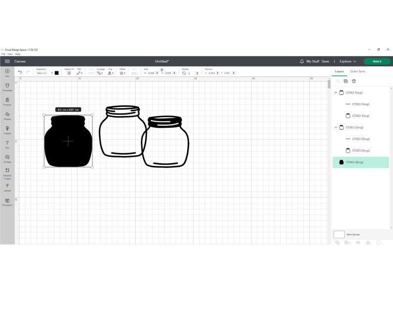The image size is (393, 316).
Task: Open the File menu
Action: point(3,54)
